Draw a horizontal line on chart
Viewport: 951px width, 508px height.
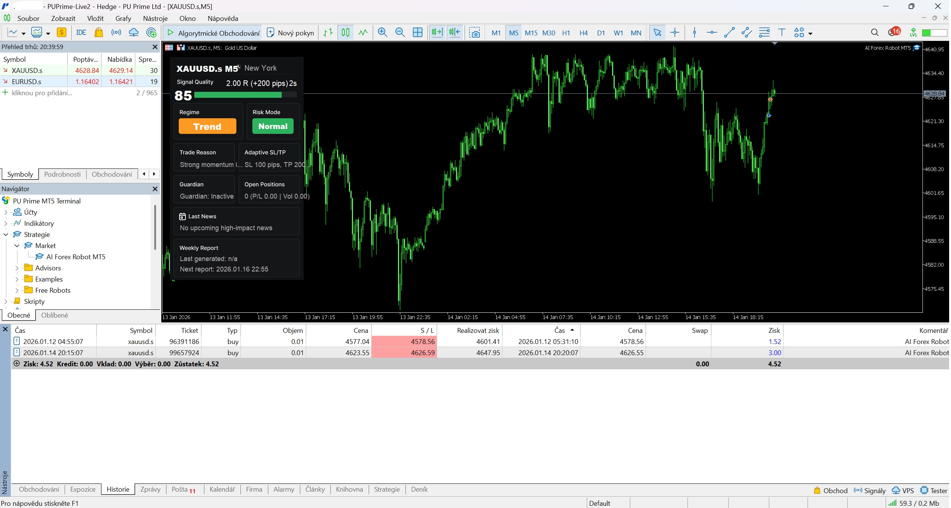(x=712, y=33)
